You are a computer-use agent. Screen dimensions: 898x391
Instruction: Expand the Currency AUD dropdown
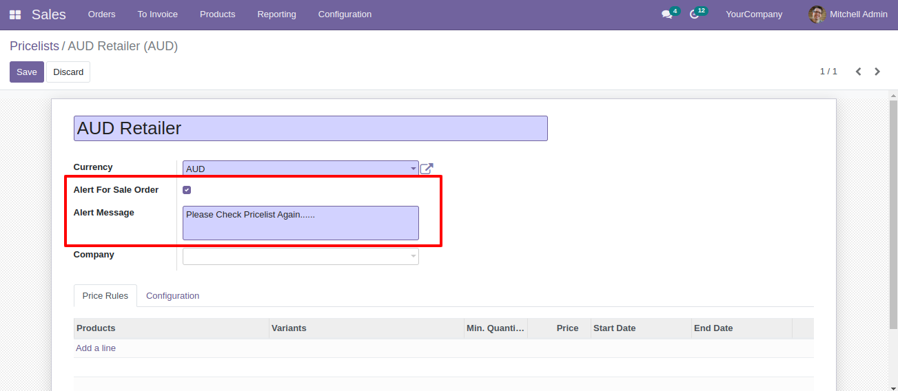pyautogui.click(x=414, y=169)
